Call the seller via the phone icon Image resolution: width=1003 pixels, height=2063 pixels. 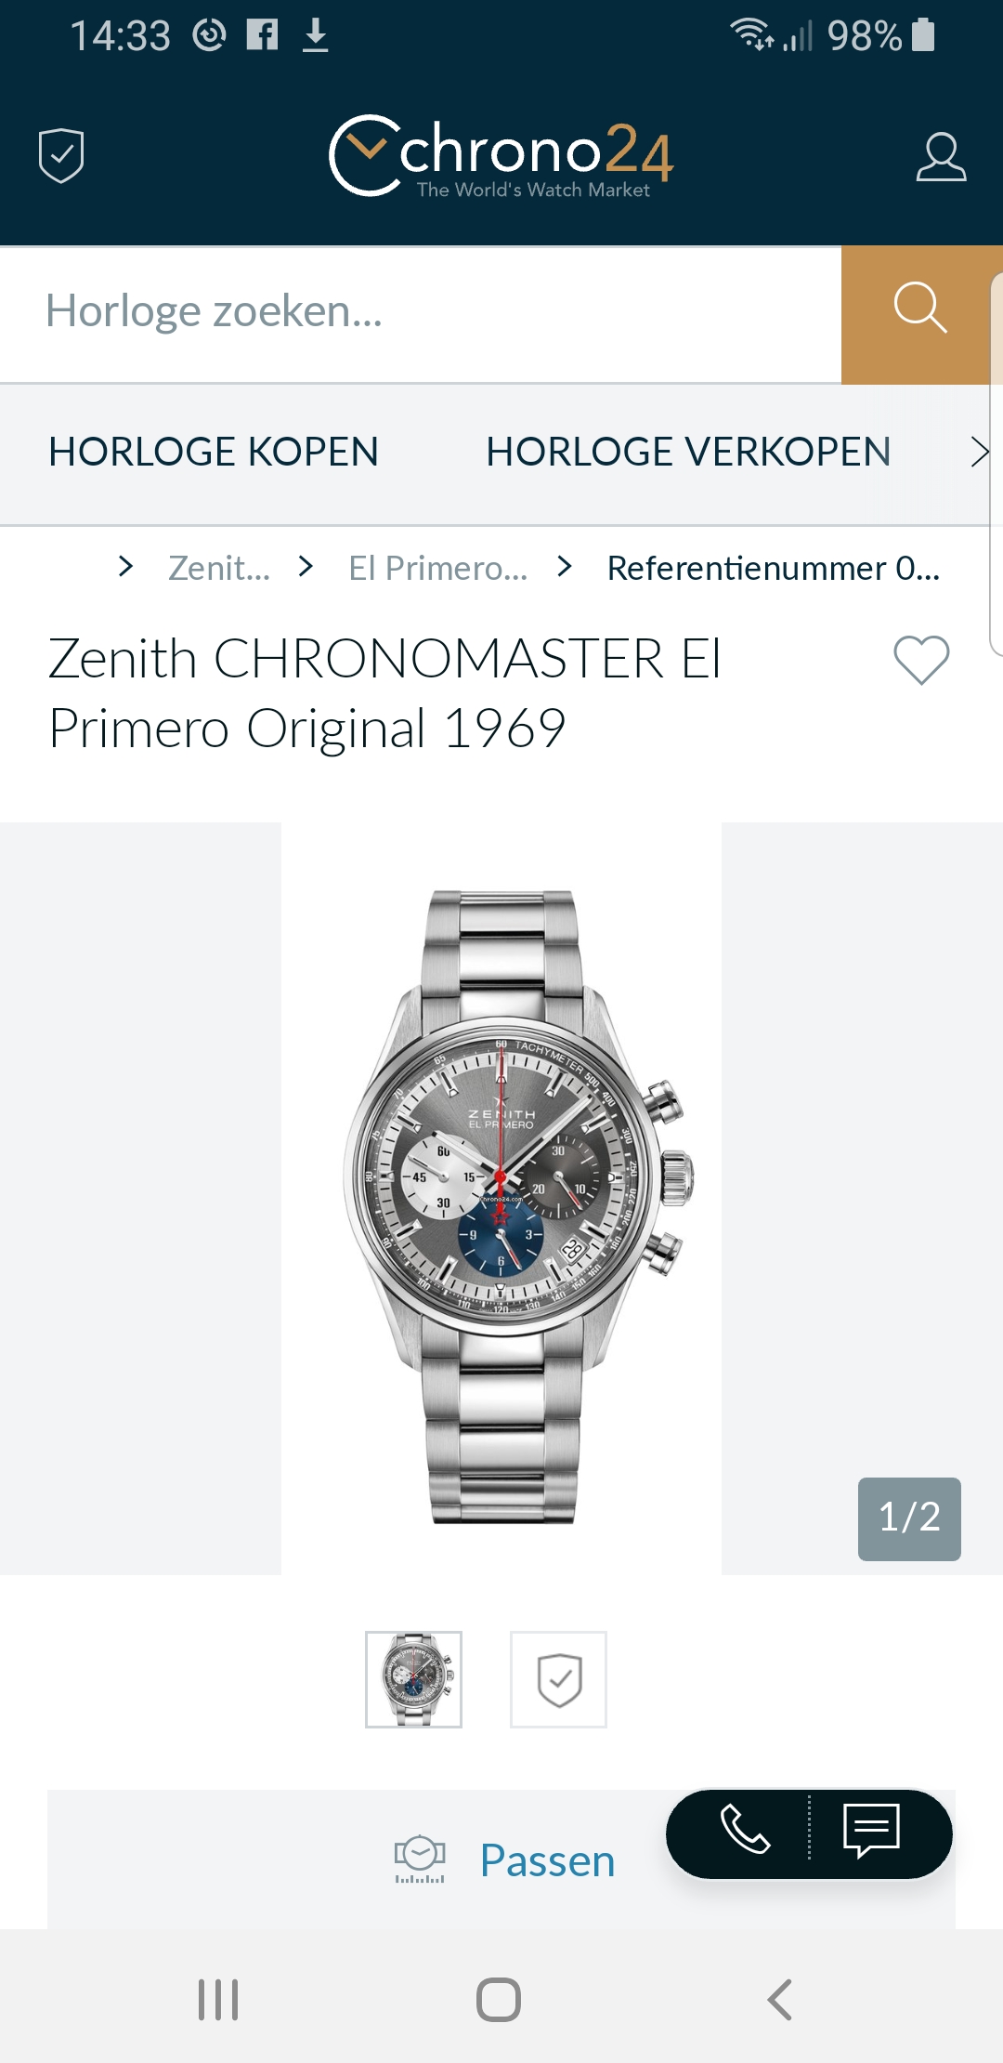[x=745, y=1830]
